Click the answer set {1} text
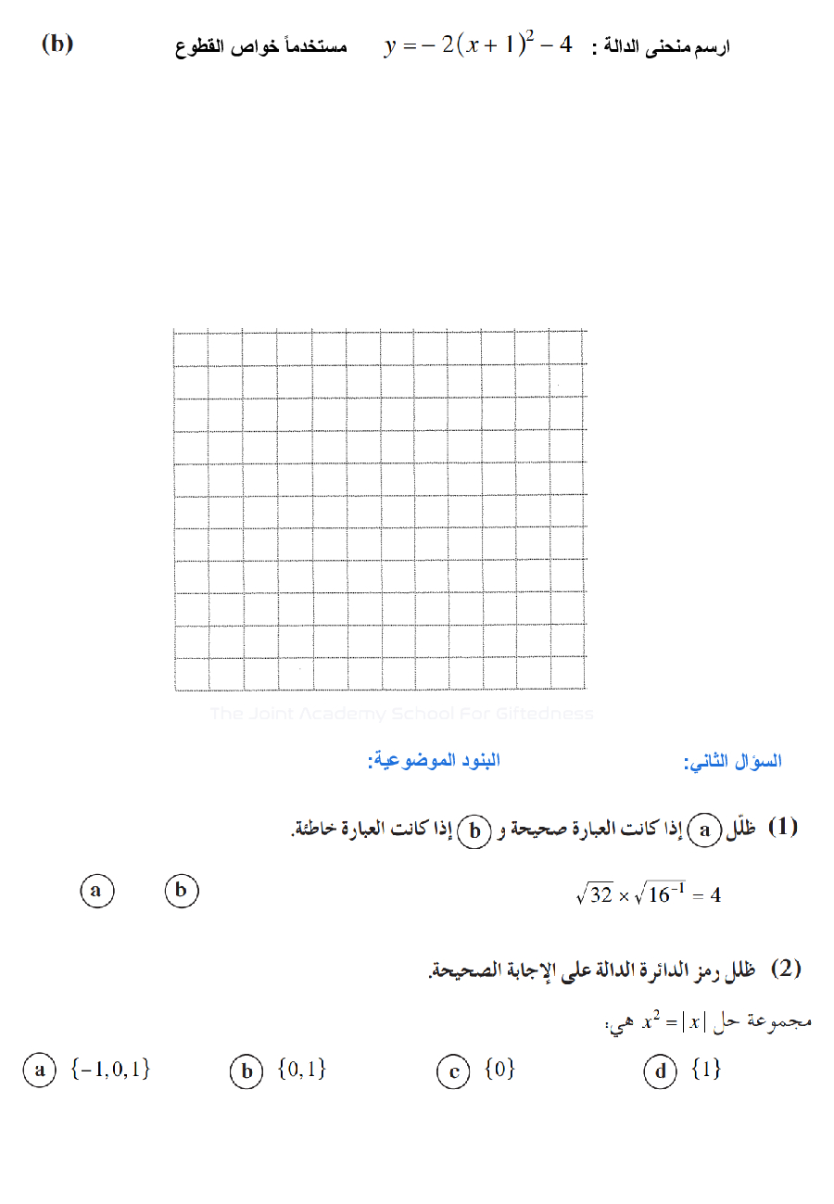 [x=706, y=1070]
